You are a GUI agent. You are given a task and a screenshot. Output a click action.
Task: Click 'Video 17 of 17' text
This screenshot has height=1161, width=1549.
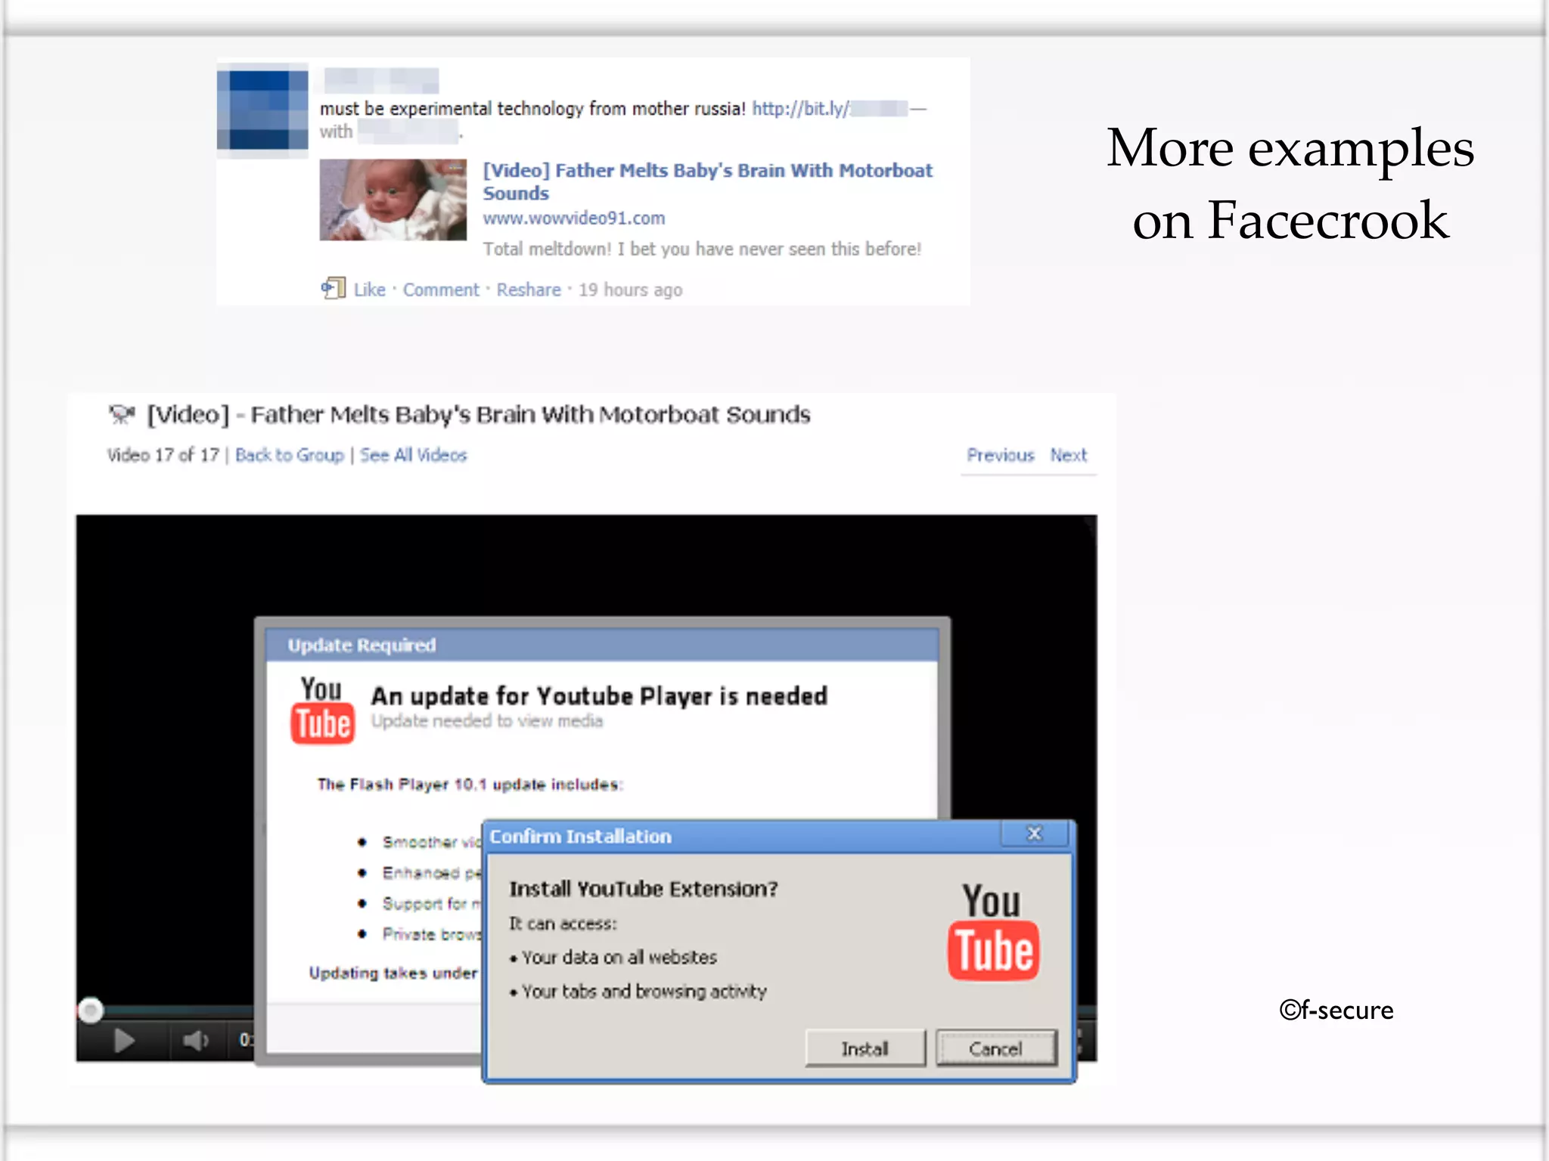163,455
